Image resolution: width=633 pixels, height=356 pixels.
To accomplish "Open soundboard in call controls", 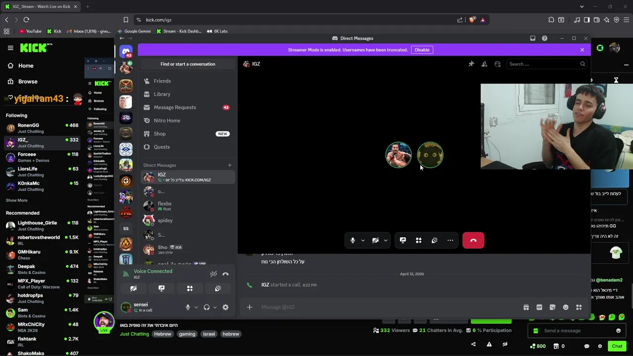I will pyautogui.click(x=434, y=240).
